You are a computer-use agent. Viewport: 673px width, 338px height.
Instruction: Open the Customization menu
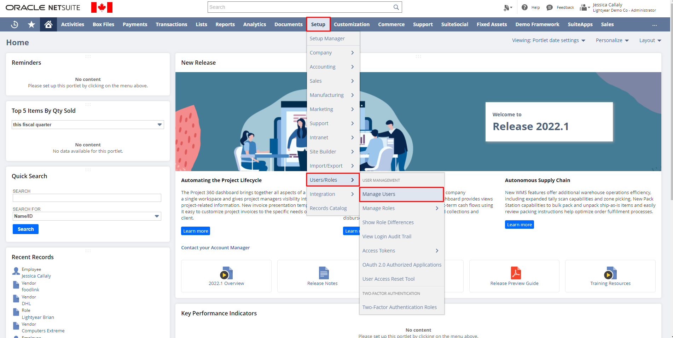coord(352,24)
